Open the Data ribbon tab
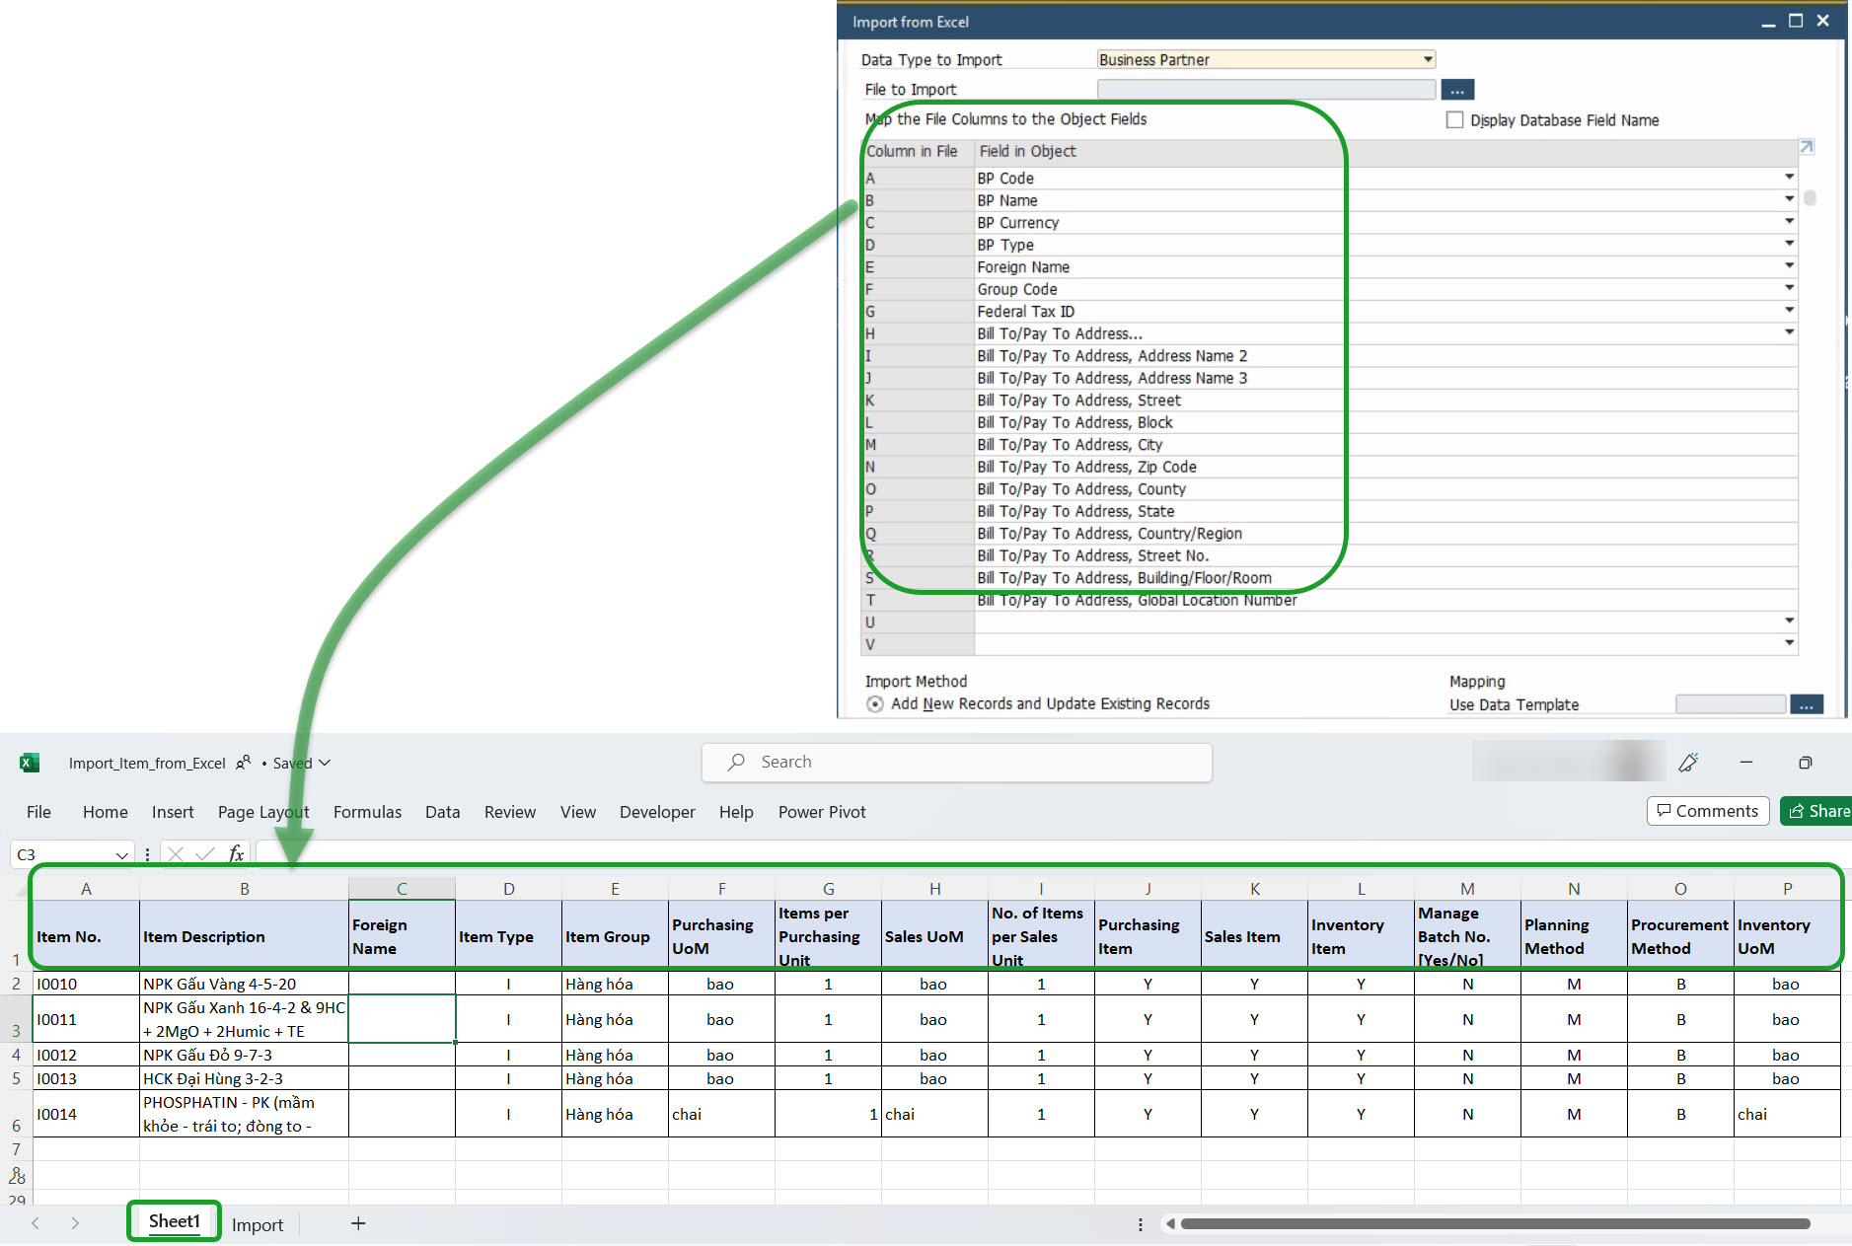This screenshot has height=1246, width=1852. 442,812
